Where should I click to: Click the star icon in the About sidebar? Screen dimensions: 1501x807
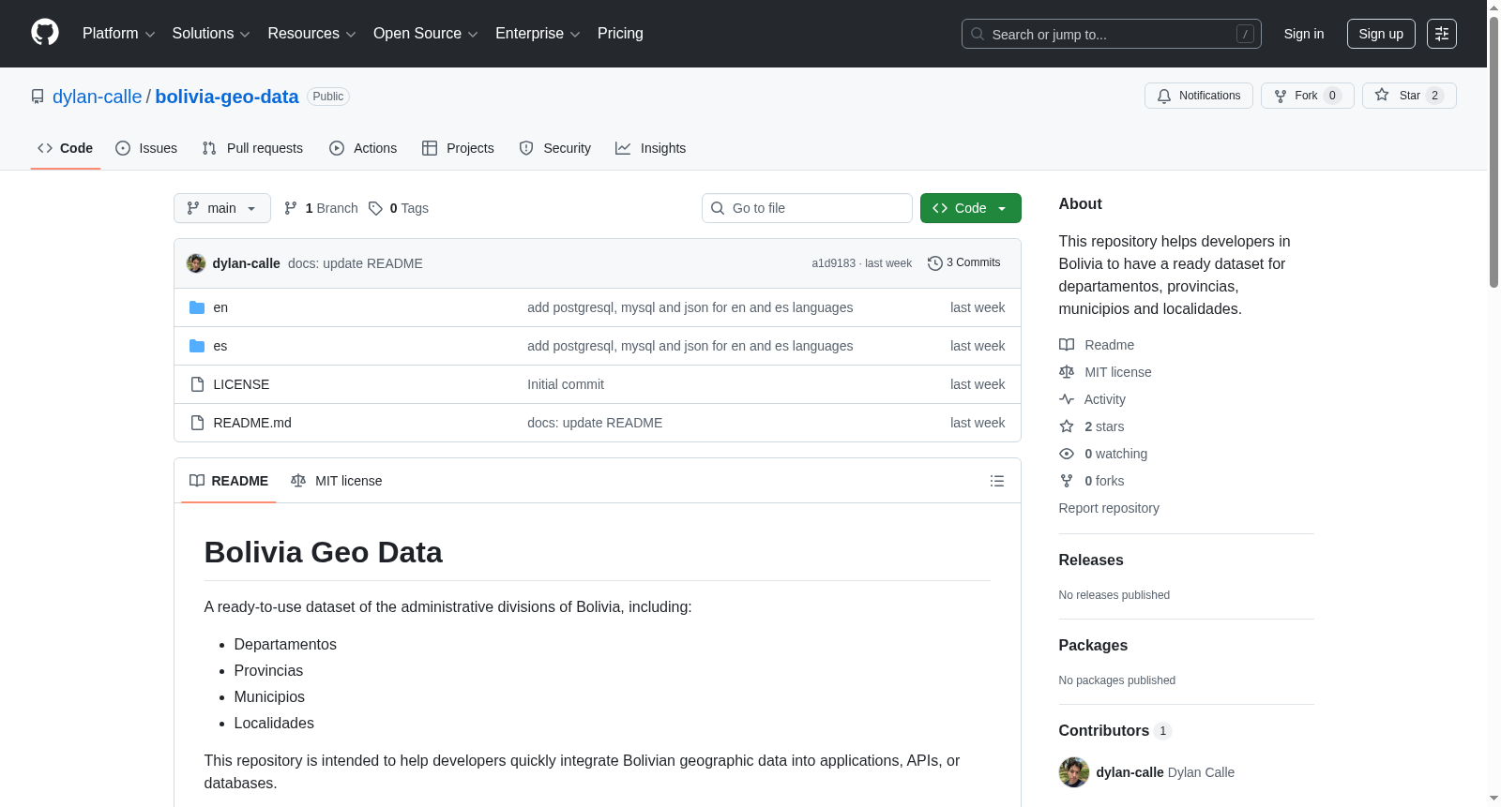(x=1067, y=426)
